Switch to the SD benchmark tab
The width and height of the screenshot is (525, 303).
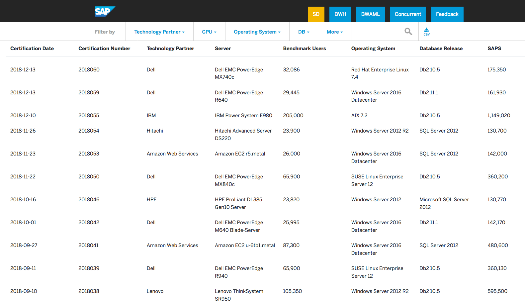(316, 14)
